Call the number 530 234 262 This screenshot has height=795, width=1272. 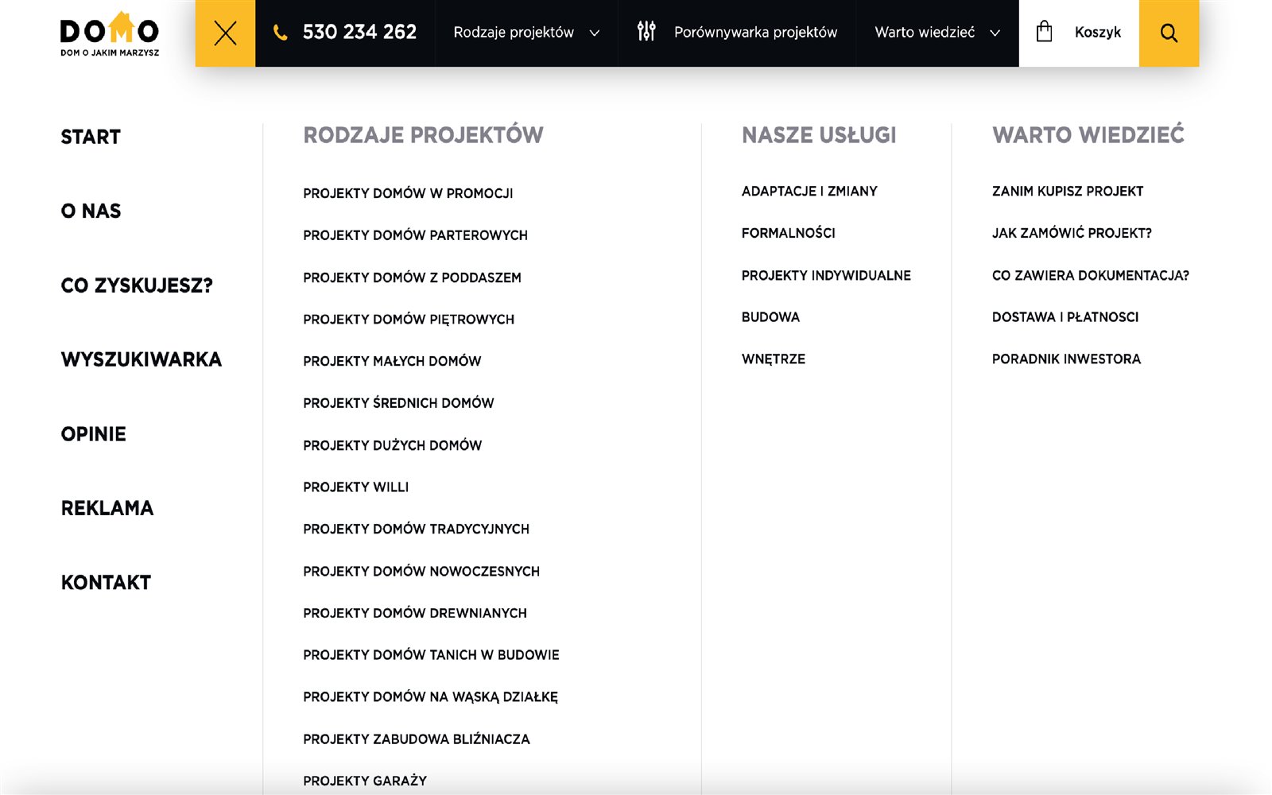[359, 33]
